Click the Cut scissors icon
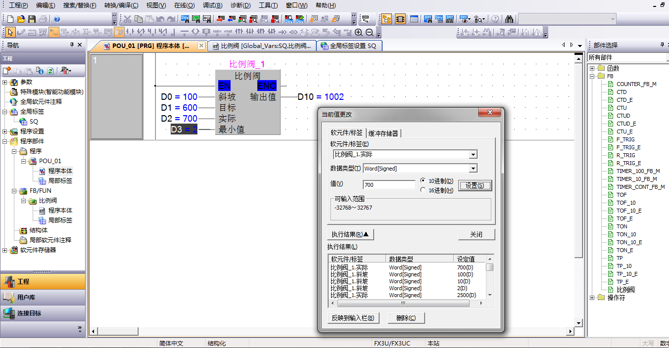669x348 pixels. click(x=127, y=19)
